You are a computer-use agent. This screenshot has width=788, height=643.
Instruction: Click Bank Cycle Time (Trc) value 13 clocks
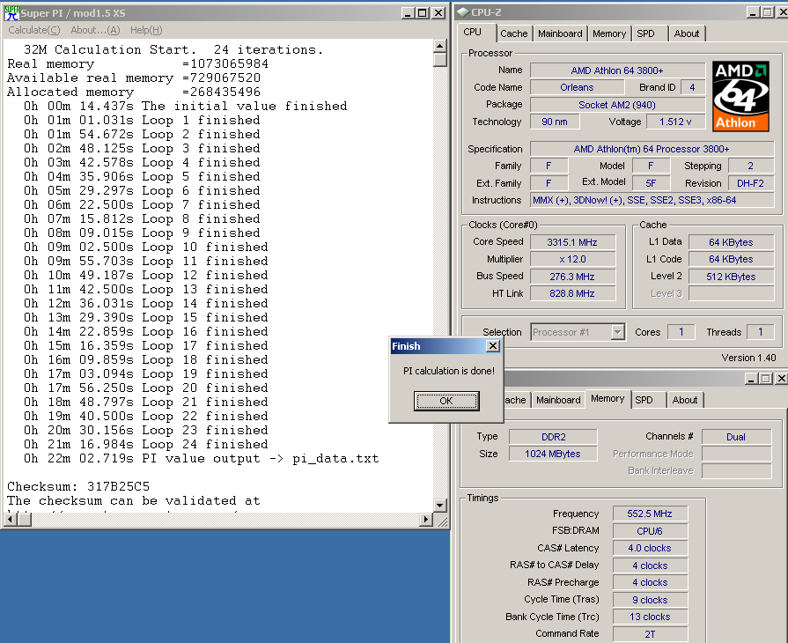[x=650, y=617]
